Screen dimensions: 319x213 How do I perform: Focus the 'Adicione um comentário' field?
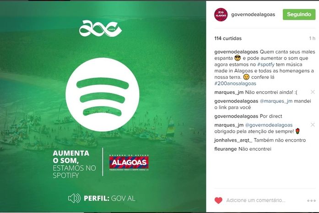(256, 200)
